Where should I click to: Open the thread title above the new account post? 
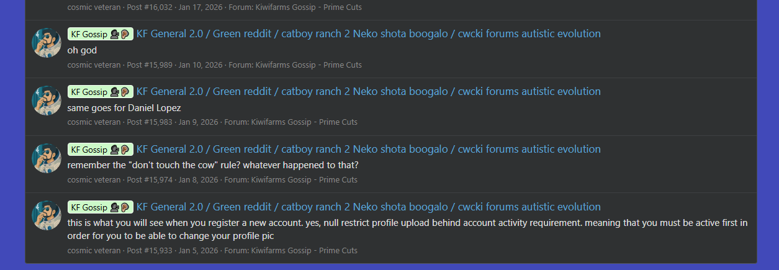pos(368,207)
